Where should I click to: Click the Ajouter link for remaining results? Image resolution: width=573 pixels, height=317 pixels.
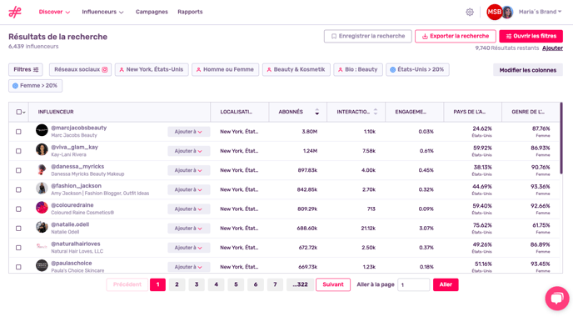click(552, 48)
